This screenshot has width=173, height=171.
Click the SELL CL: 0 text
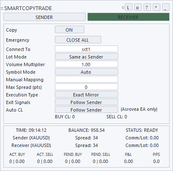[x=117, y=117]
